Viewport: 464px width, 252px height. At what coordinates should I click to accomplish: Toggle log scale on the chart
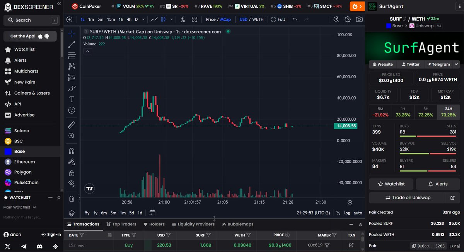[347, 213]
